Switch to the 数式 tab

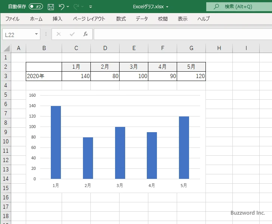121,19
